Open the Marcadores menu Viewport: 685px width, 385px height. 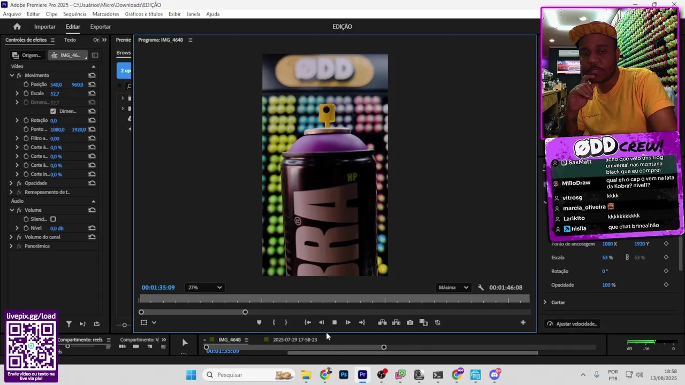[105, 14]
